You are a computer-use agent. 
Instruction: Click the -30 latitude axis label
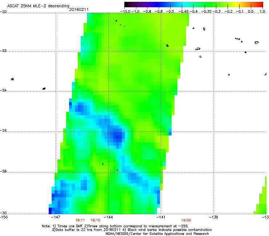(x=3, y=213)
